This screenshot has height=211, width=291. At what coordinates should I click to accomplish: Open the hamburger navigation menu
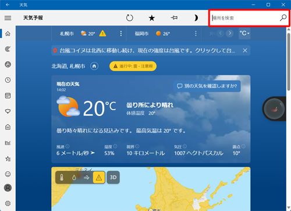pos(8,18)
